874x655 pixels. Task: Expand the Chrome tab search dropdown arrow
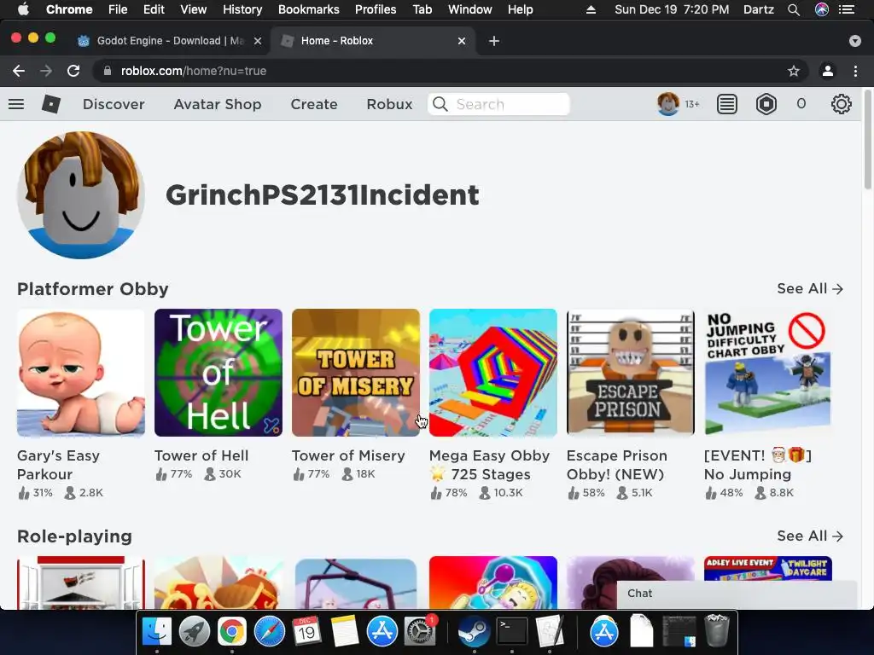coord(855,41)
